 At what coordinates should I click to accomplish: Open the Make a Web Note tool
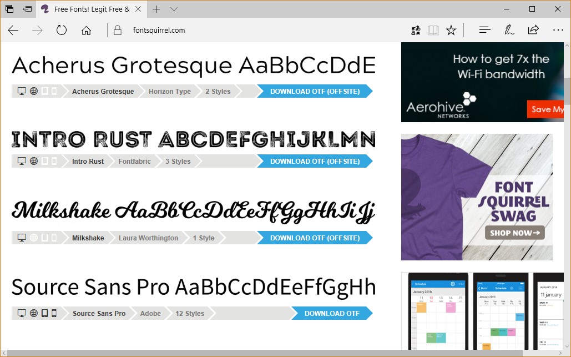[509, 31]
